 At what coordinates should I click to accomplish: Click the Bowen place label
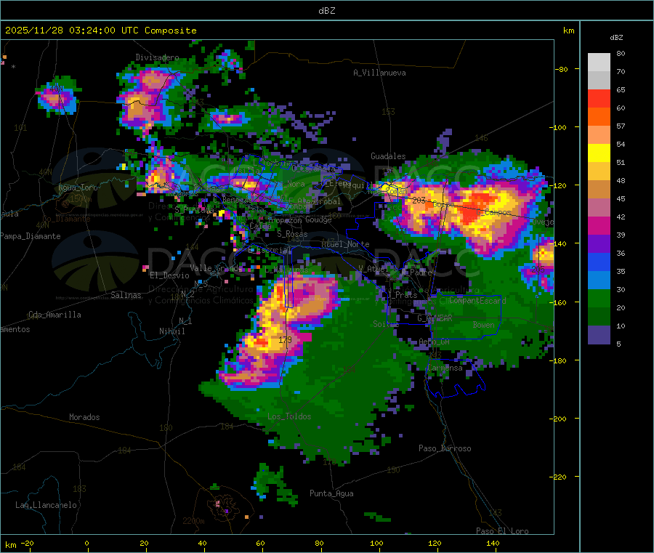(483, 324)
